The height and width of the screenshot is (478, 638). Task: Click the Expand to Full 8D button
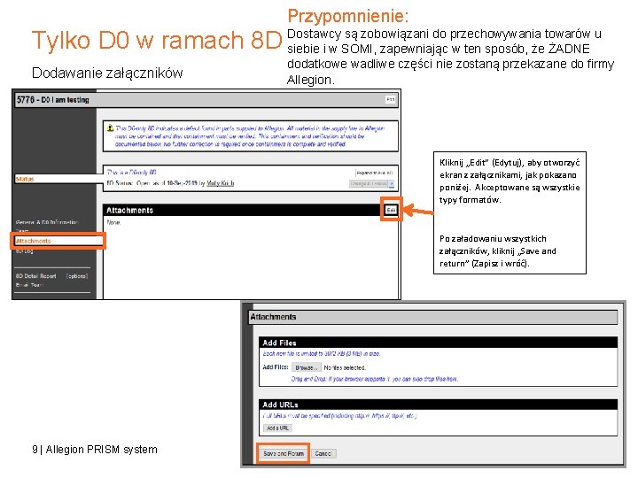(374, 173)
